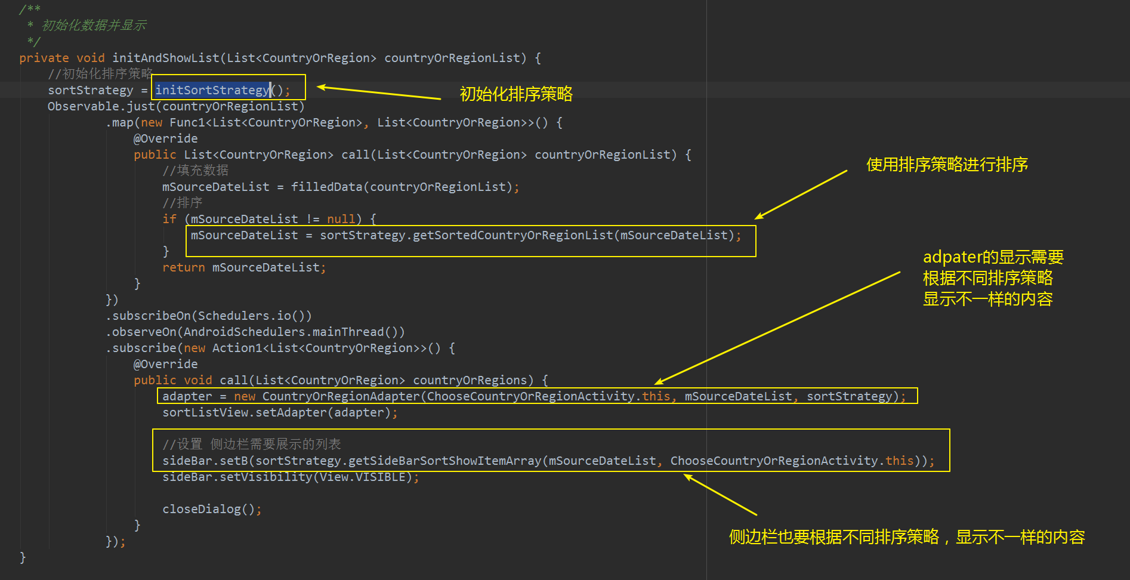Screen dimensions: 1130x580
Task: Click sortListView.setAdapter(adapter) line
Action: [280, 412]
